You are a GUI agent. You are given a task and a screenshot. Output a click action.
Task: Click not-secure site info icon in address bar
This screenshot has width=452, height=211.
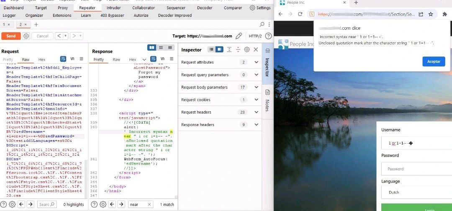tap(312, 14)
